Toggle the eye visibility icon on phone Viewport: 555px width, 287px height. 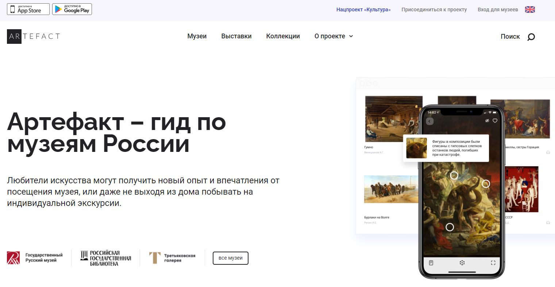click(487, 120)
